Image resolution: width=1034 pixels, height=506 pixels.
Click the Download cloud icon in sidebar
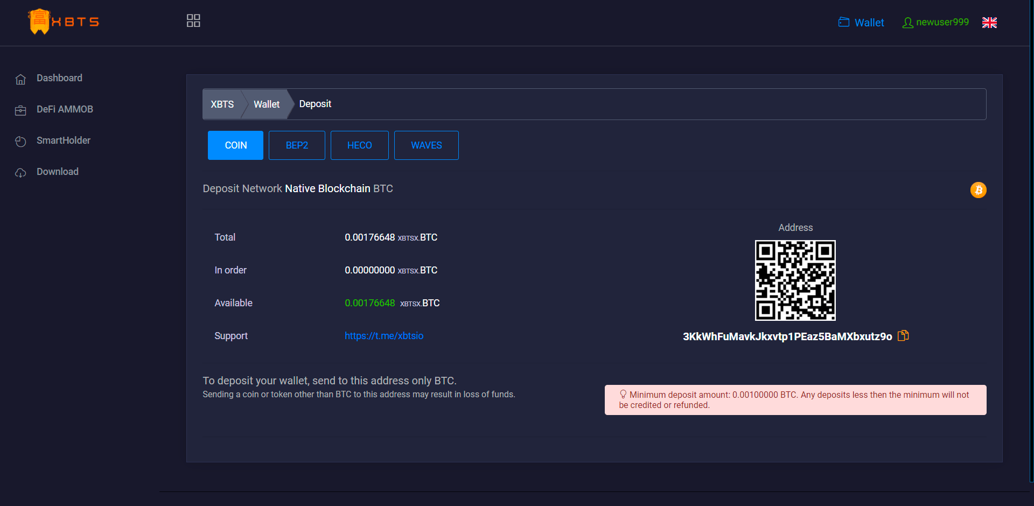pyautogui.click(x=20, y=172)
